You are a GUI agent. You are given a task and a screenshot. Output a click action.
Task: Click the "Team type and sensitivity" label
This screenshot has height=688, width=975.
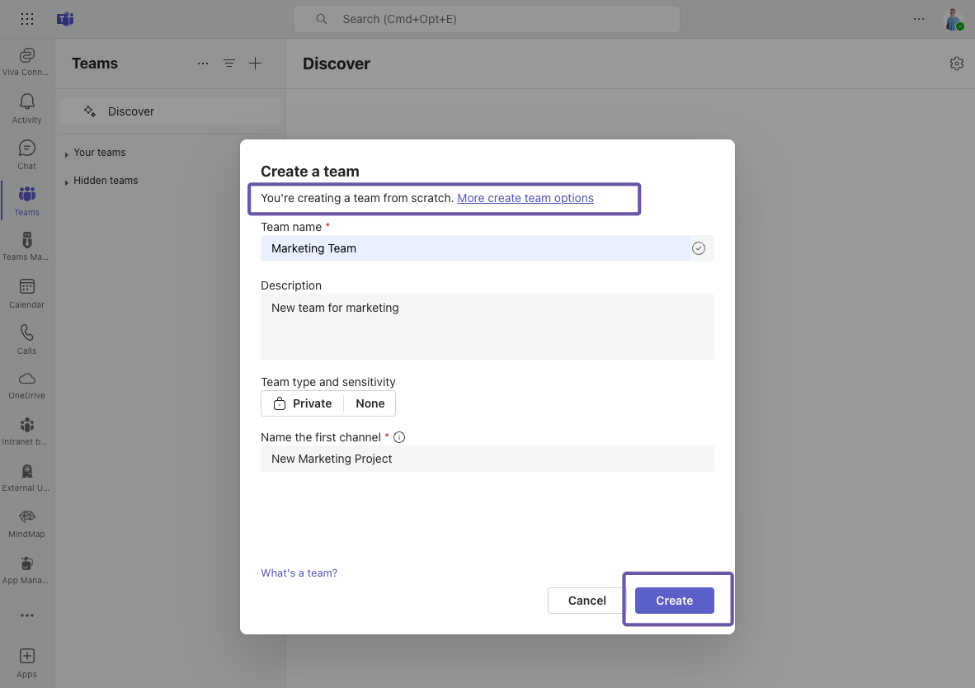pyautogui.click(x=327, y=382)
